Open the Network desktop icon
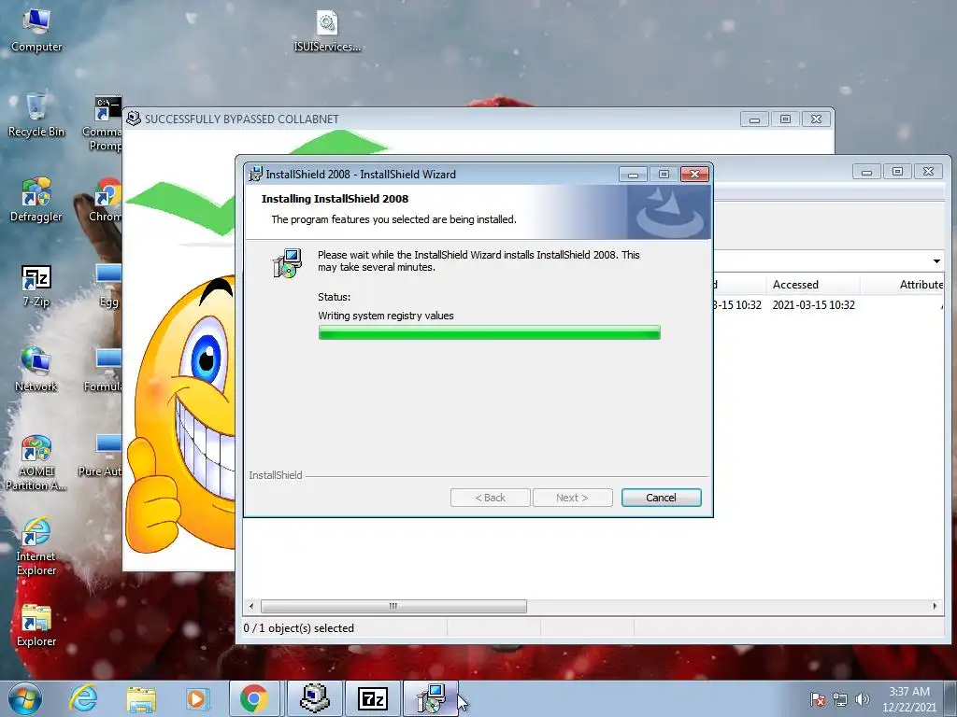Viewport: 957px width, 717px height. tap(36, 370)
